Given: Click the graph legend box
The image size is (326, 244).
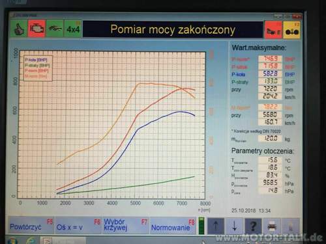Looking at the screenshot, I should tap(38, 68).
